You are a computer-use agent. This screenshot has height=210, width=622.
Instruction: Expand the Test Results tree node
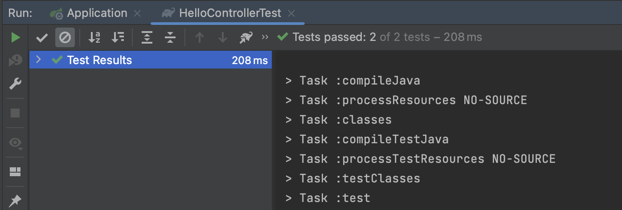pyautogui.click(x=38, y=60)
